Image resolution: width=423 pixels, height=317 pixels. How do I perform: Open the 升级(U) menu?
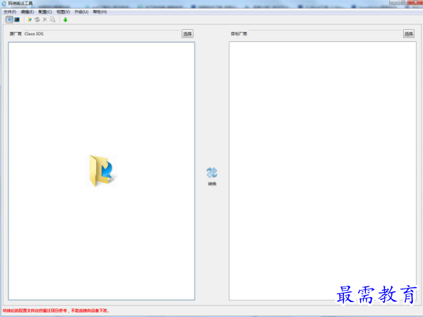point(81,12)
